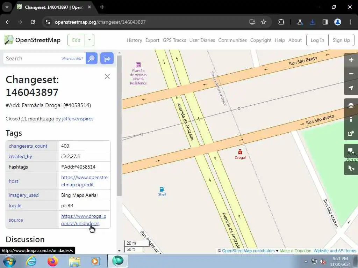Screen dimensions: 358x268
Task: Click the Drogal pharmacy map marker
Action: pyautogui.click(x=240, y=152)
